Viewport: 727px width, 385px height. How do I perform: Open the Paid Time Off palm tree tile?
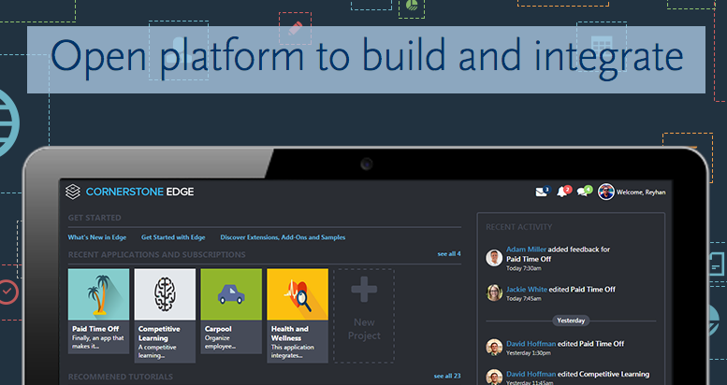coord(99,294)
